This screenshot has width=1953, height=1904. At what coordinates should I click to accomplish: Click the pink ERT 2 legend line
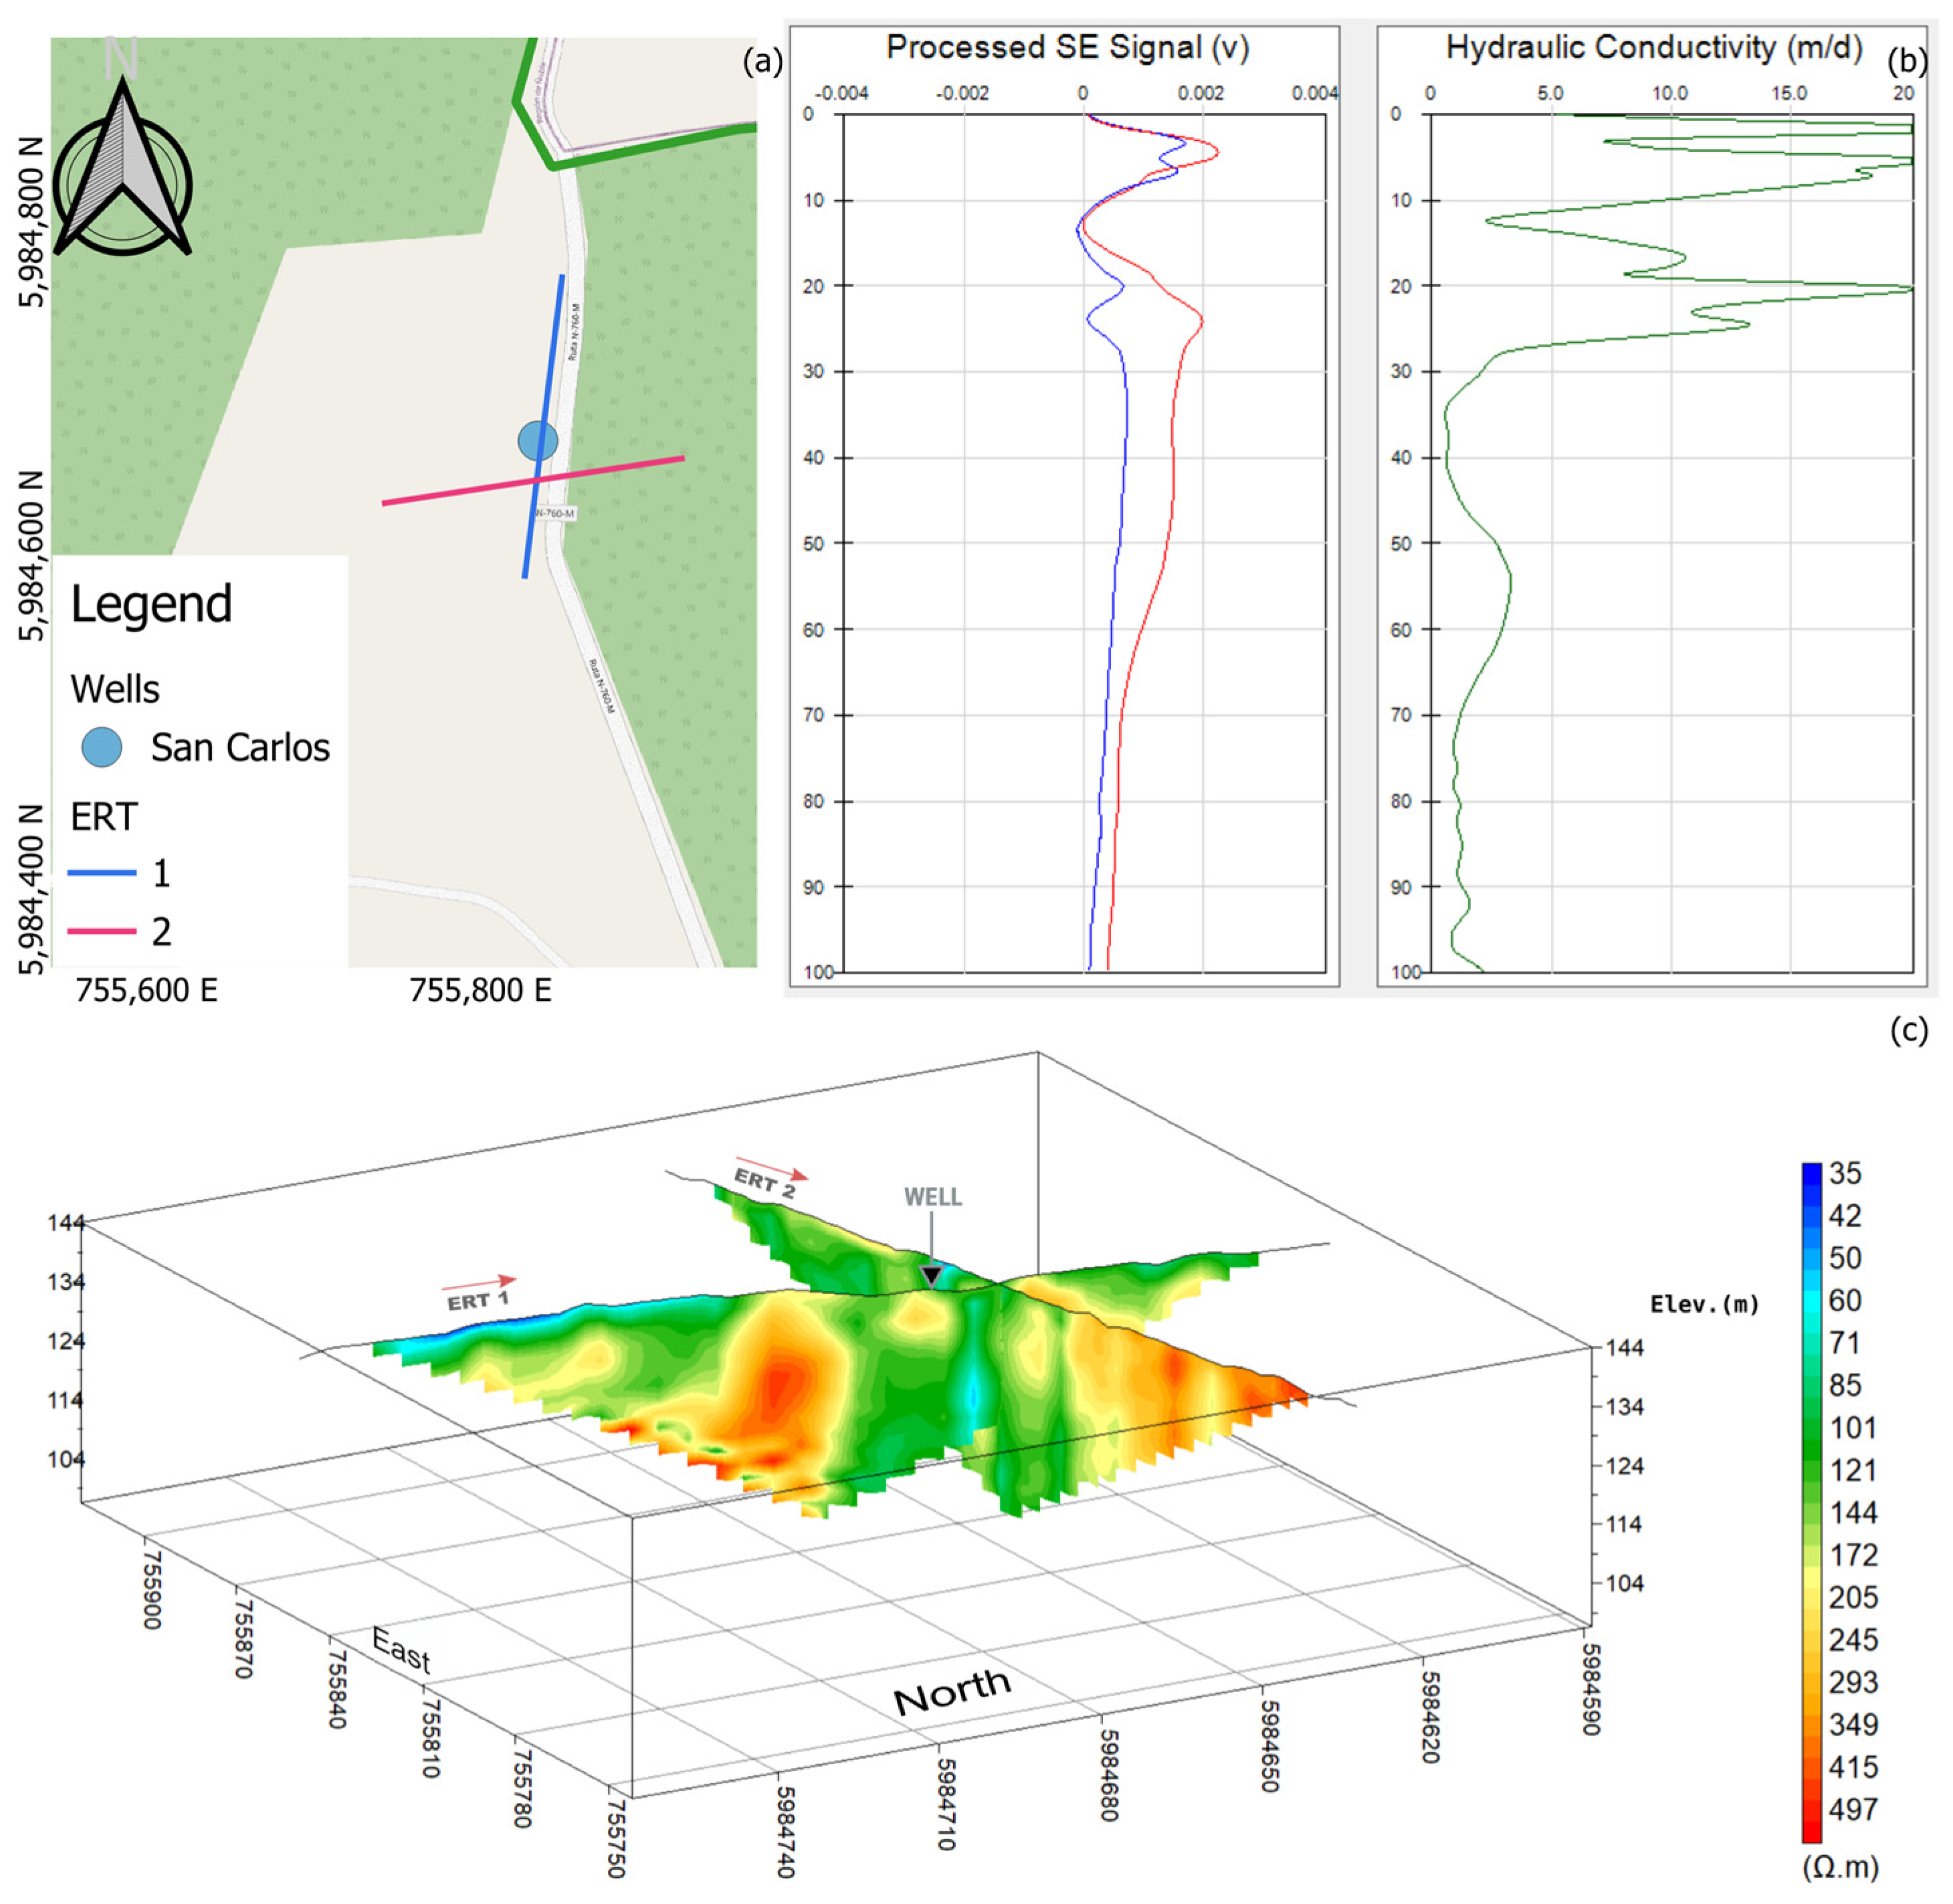[x=102, y=931]
